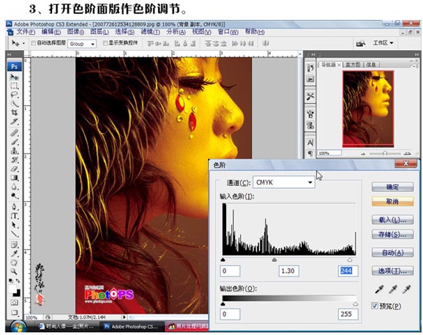Select the Slice tool
The height and width of the screenshot is (335, 423).
pyautogui.click(x=15, y=121)
